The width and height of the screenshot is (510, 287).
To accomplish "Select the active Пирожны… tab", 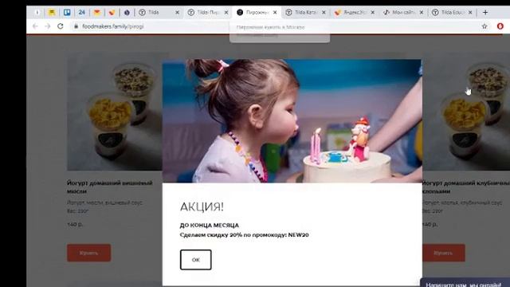I will coord(257,13).
